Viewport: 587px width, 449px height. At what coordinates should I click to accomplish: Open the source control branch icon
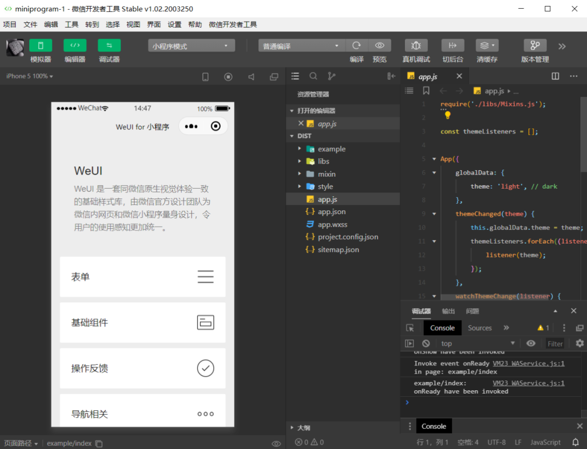332,77
